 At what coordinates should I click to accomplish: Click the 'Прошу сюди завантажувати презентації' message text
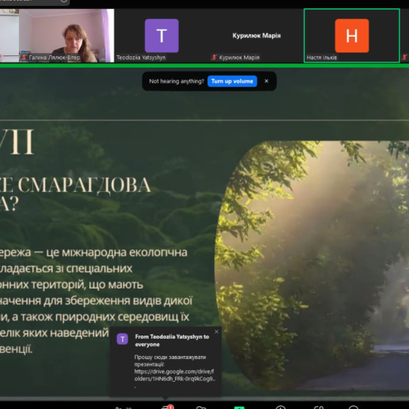[170, 361]
